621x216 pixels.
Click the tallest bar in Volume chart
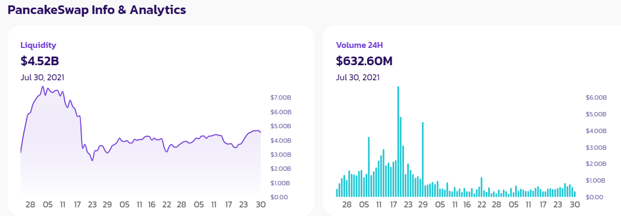[x=398, y=141]
